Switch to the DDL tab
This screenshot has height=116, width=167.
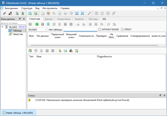coord(104,19)
